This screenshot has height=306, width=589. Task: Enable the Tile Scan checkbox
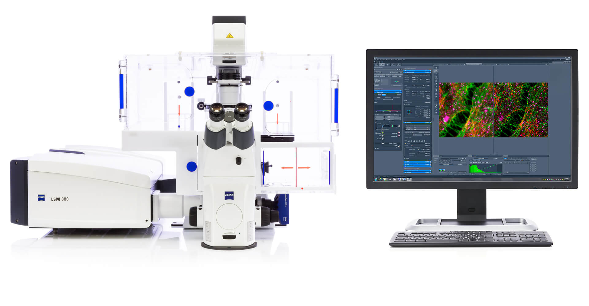(375, 83)
